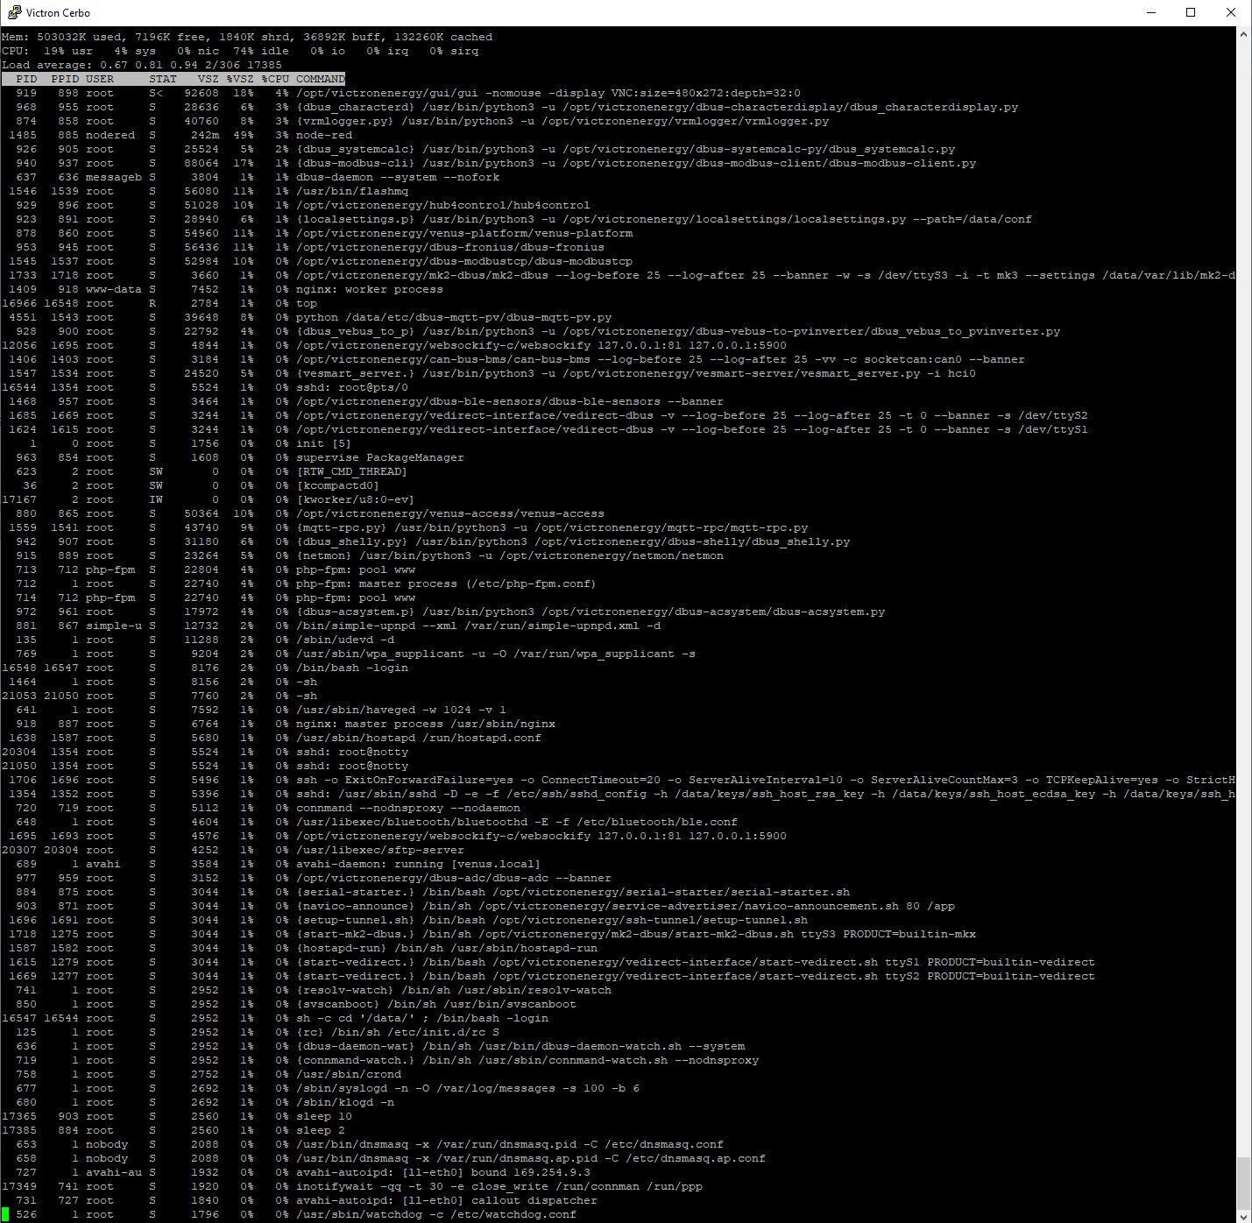This screenshot has height=1223, width=1252.
Task: Click the 'connmand --nodnsproxy --nodaemon' row
Action: click(261, 808)
